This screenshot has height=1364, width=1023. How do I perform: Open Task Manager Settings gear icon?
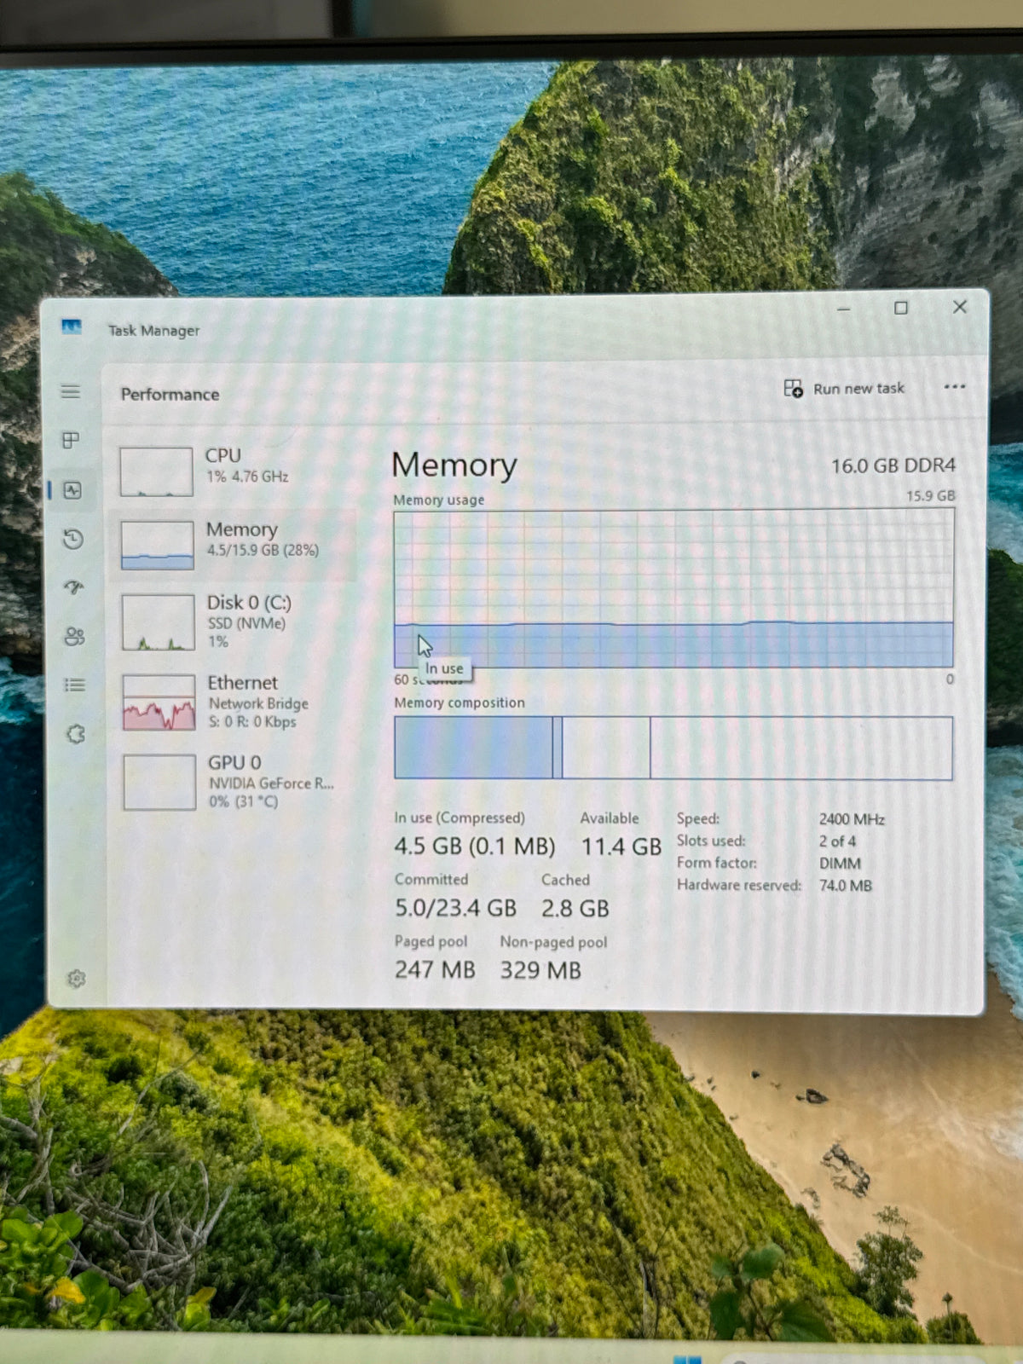(x=76, y=979)
